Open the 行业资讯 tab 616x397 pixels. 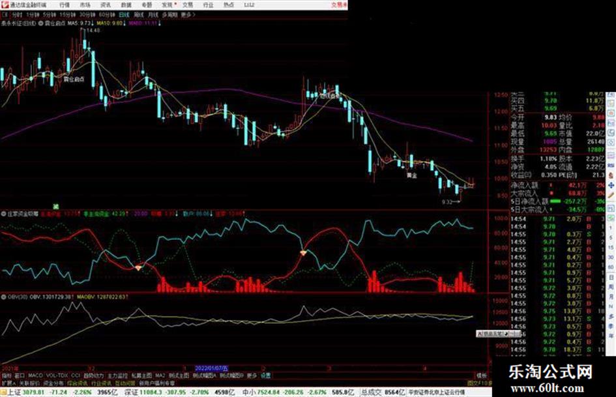(x=101, y=383)
